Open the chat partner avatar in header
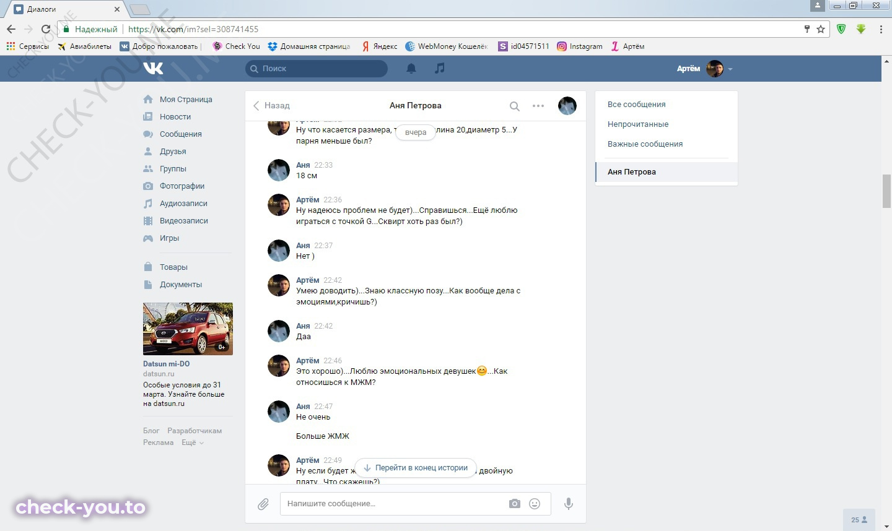 pos(567,106)
